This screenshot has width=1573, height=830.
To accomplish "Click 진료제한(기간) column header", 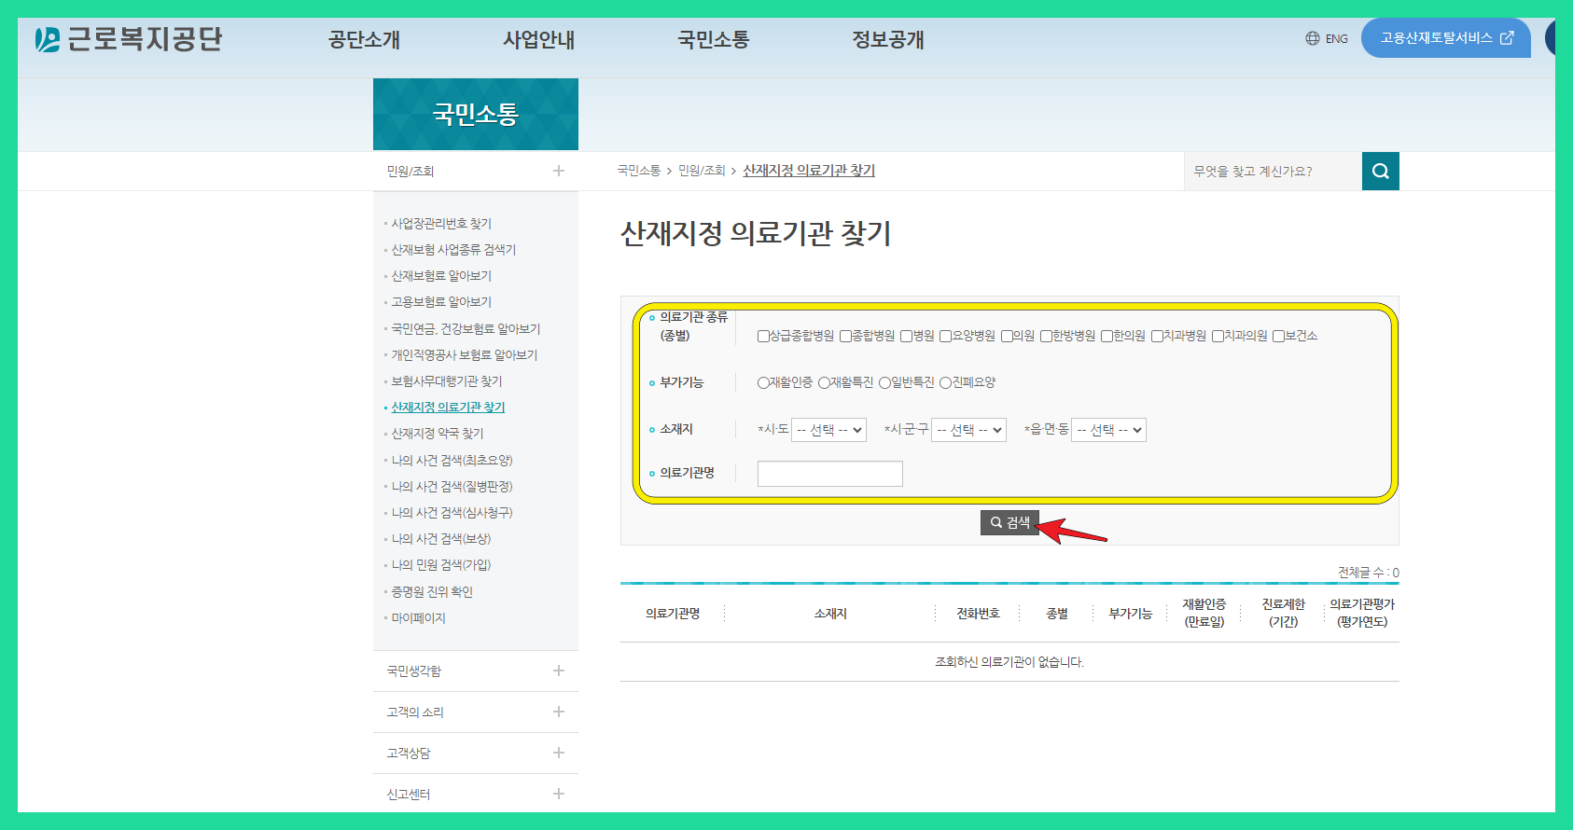I will click(x=1284, y=613).
